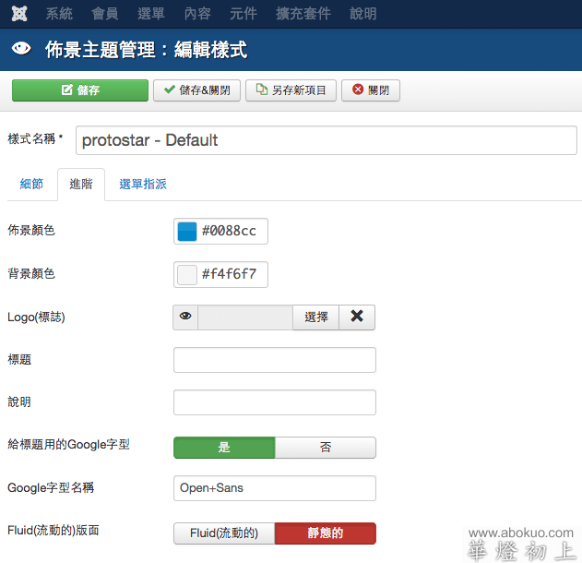Click the green 儲存 save button

tap(80, 90)
